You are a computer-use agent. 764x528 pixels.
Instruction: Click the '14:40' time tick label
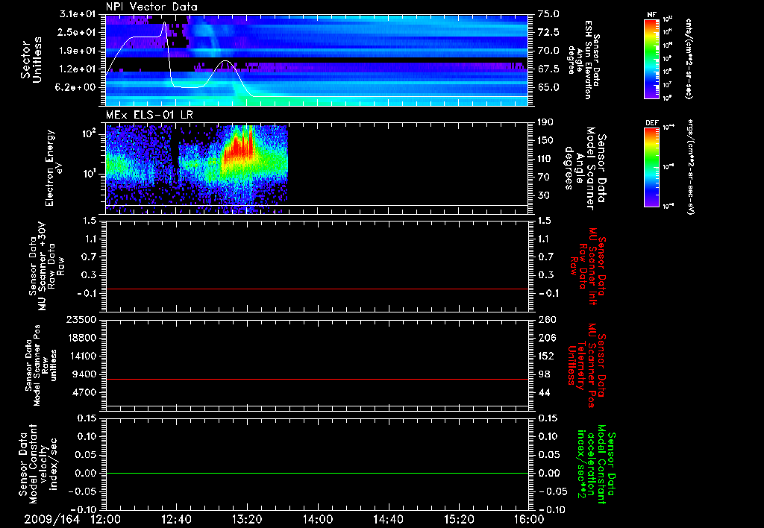pos(388,519)
